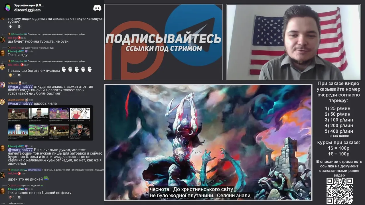365x205 pixels.
Task: Click dull_boy username at 22:31
Action: [x=12, y=173]
